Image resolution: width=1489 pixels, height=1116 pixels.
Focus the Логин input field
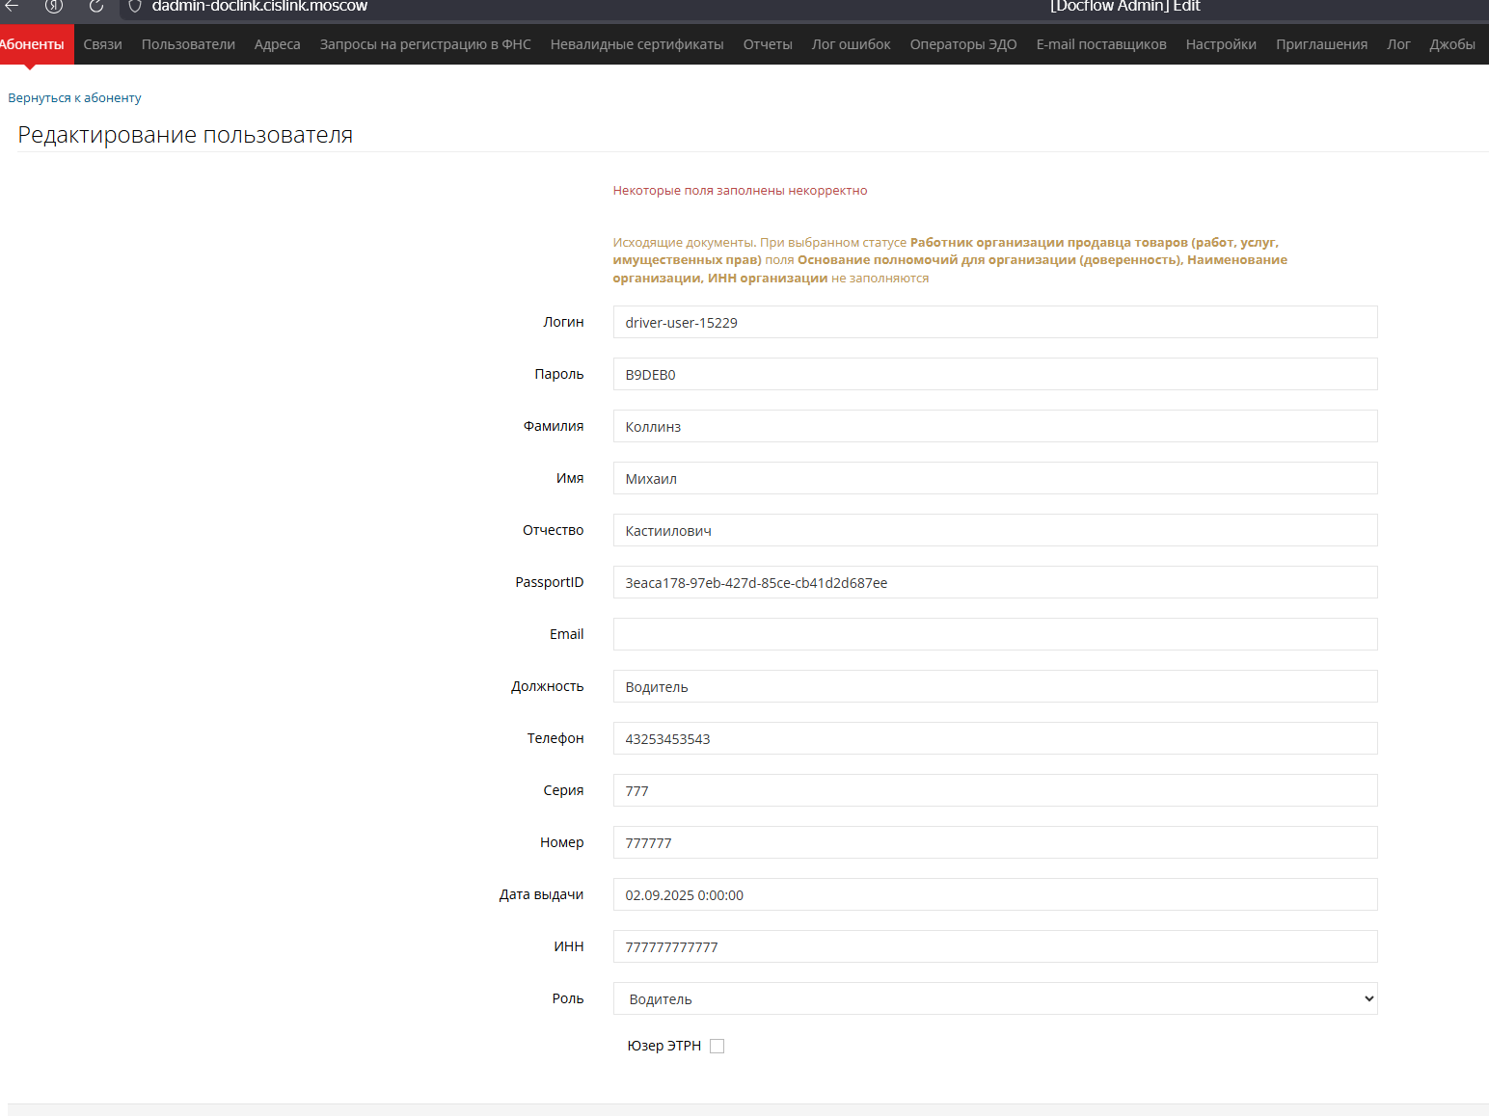pos(995,322)
